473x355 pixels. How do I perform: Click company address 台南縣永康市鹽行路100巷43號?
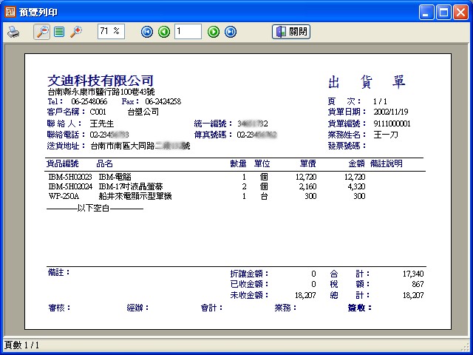pyautogui.click(x=101, y=92)
